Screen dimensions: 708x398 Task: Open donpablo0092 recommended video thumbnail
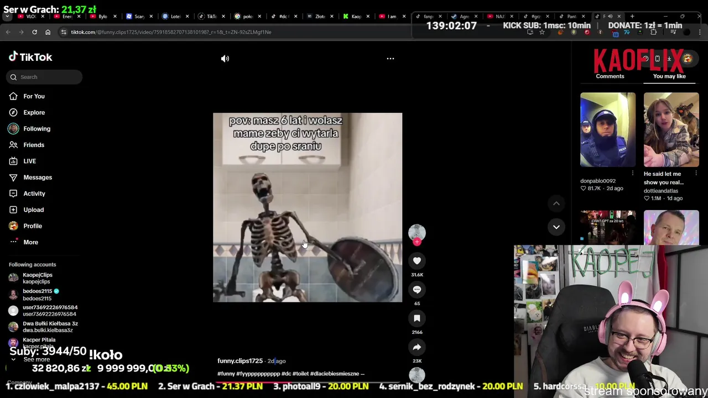click(x=608, y=129)
